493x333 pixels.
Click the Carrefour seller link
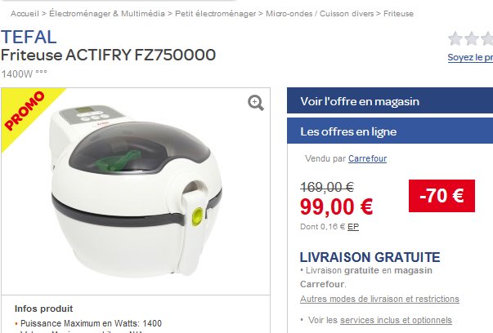point(367,158)
